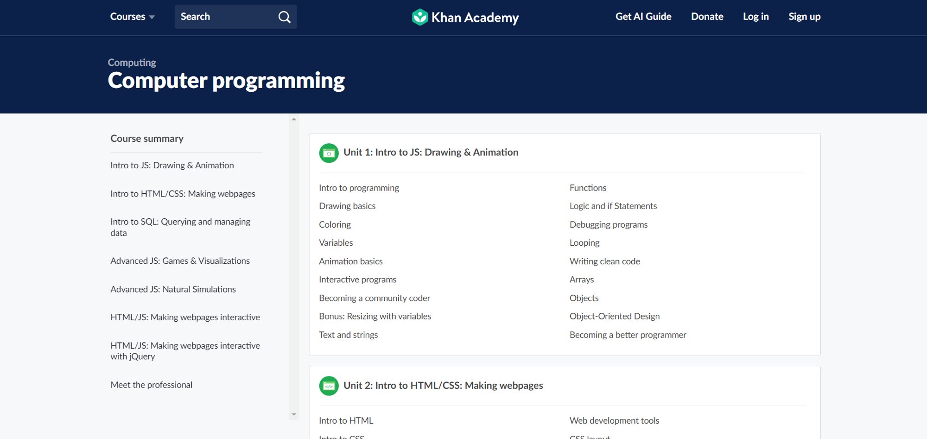Open Unit 2: Intro to HTML/CSS title

443,386
